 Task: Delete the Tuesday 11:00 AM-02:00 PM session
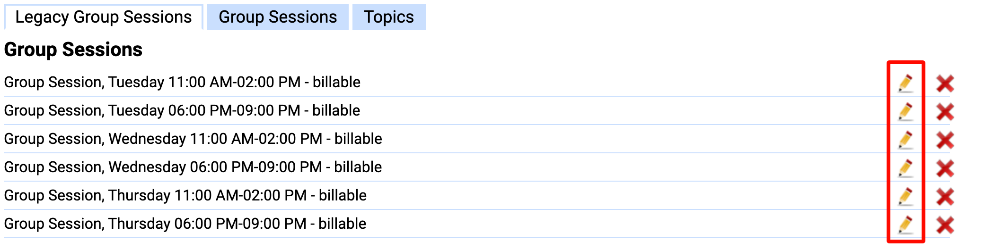pyautogui.click(x=945, y=83)
